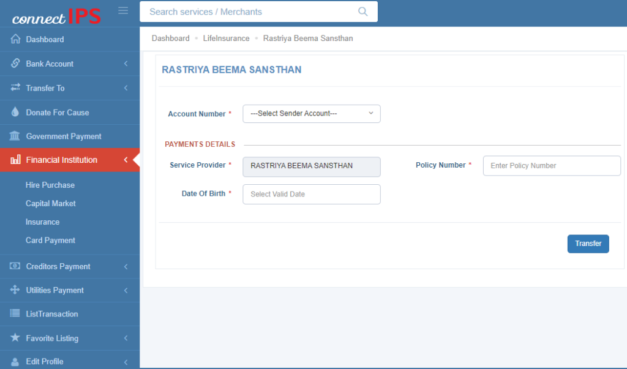The width and height of the screenshot is (627, 369).
Task: Select Hire Purchase submenu item
Action: pos(50,185)
